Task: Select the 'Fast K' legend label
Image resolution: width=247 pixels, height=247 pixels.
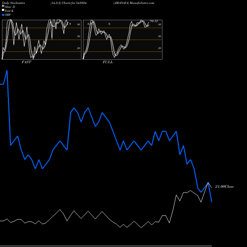Action: pyautogui.click(x=9, y=11)
